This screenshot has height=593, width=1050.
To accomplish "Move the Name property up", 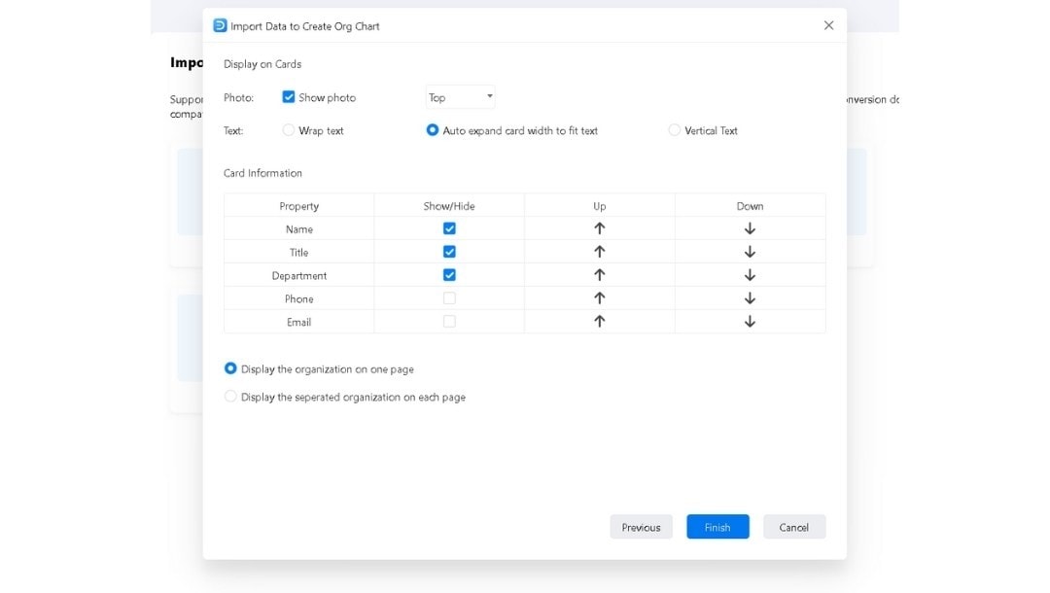I will click(600, 228).
